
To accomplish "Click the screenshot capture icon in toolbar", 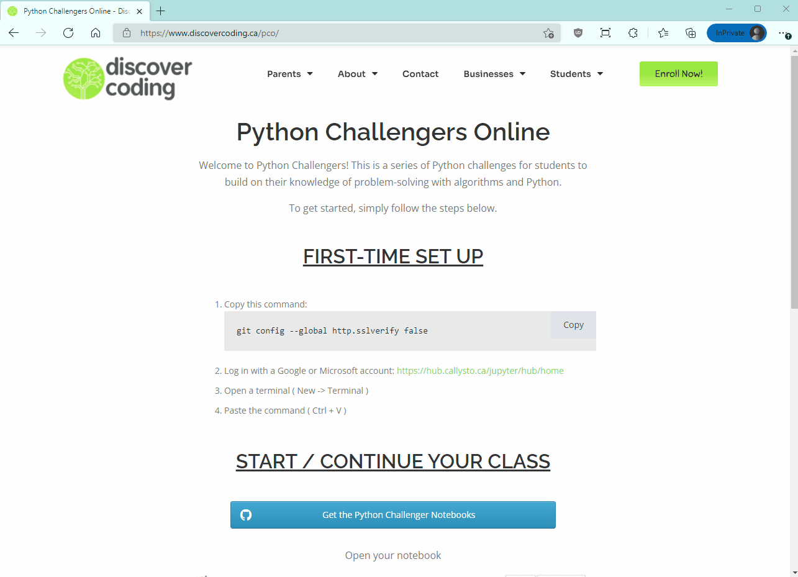I will [605, 33].
